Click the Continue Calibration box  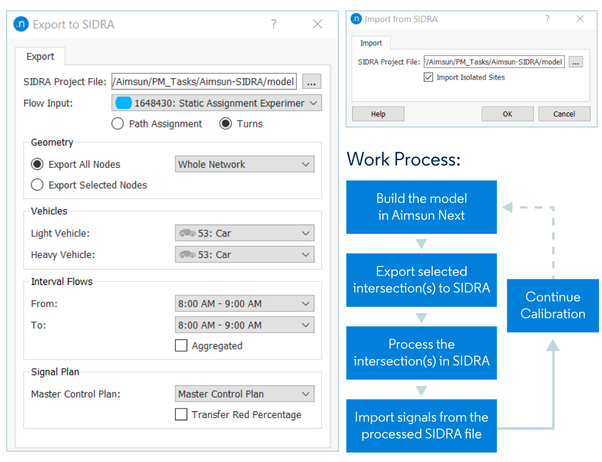coord(553,306)
